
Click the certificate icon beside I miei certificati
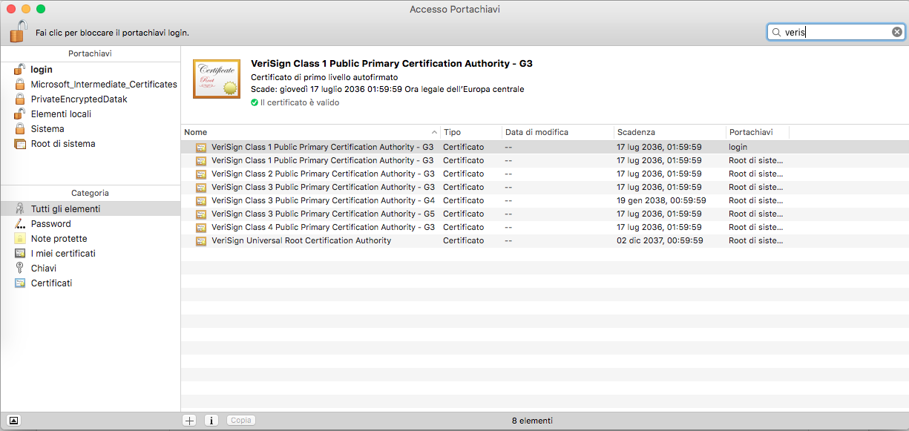pos(20,253)
